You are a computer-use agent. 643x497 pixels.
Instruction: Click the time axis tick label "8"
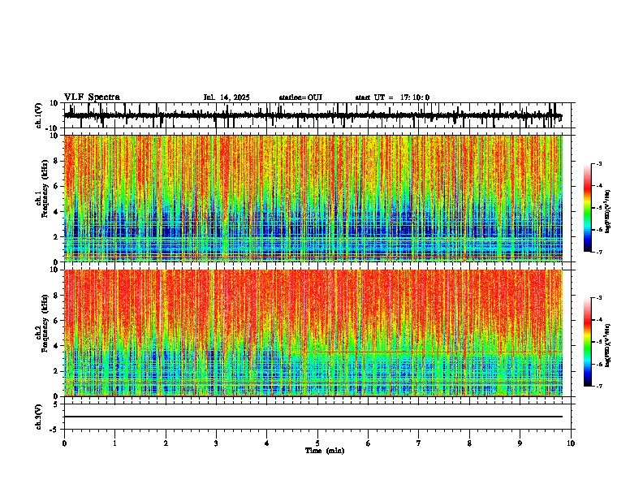click(x=469, y=443)
